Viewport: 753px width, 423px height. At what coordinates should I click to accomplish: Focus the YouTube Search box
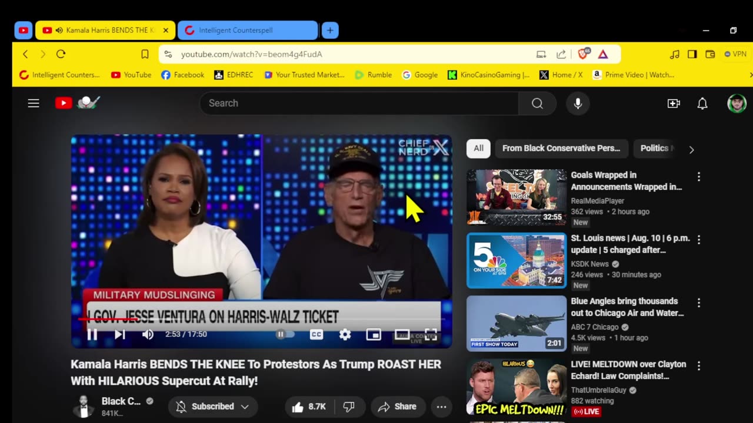[x=359, y=103]
